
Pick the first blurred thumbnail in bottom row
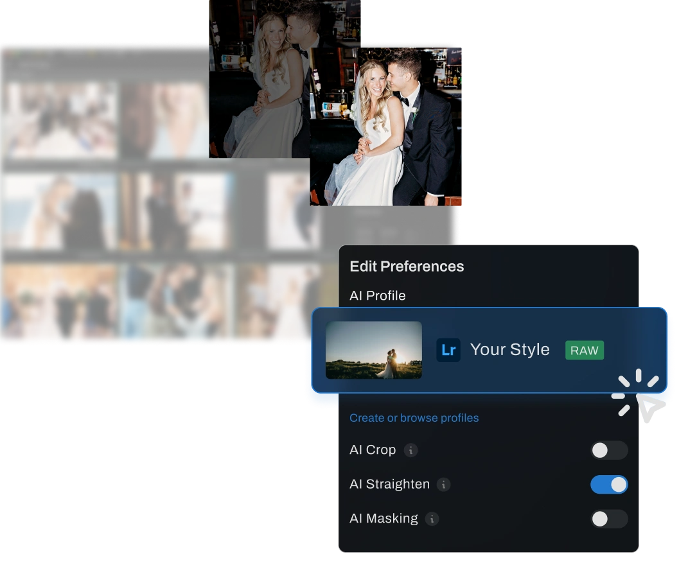[x=59, y=303]
